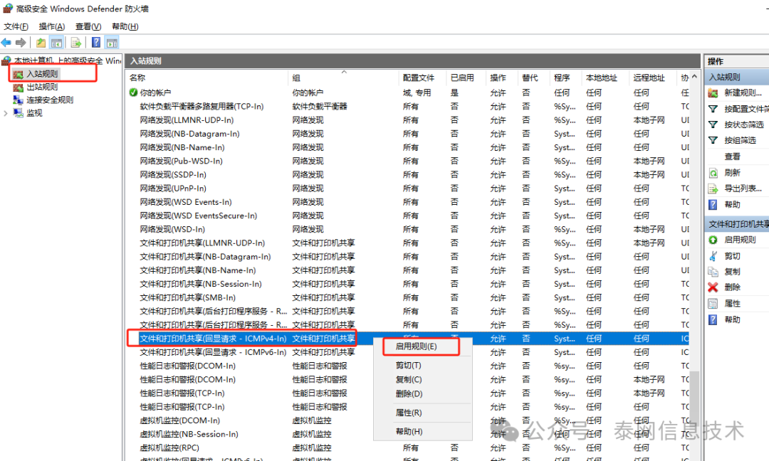This screenshot has width=769, height=461.
Task: Select 监视 node in the left tree
Action: point(34,112)
